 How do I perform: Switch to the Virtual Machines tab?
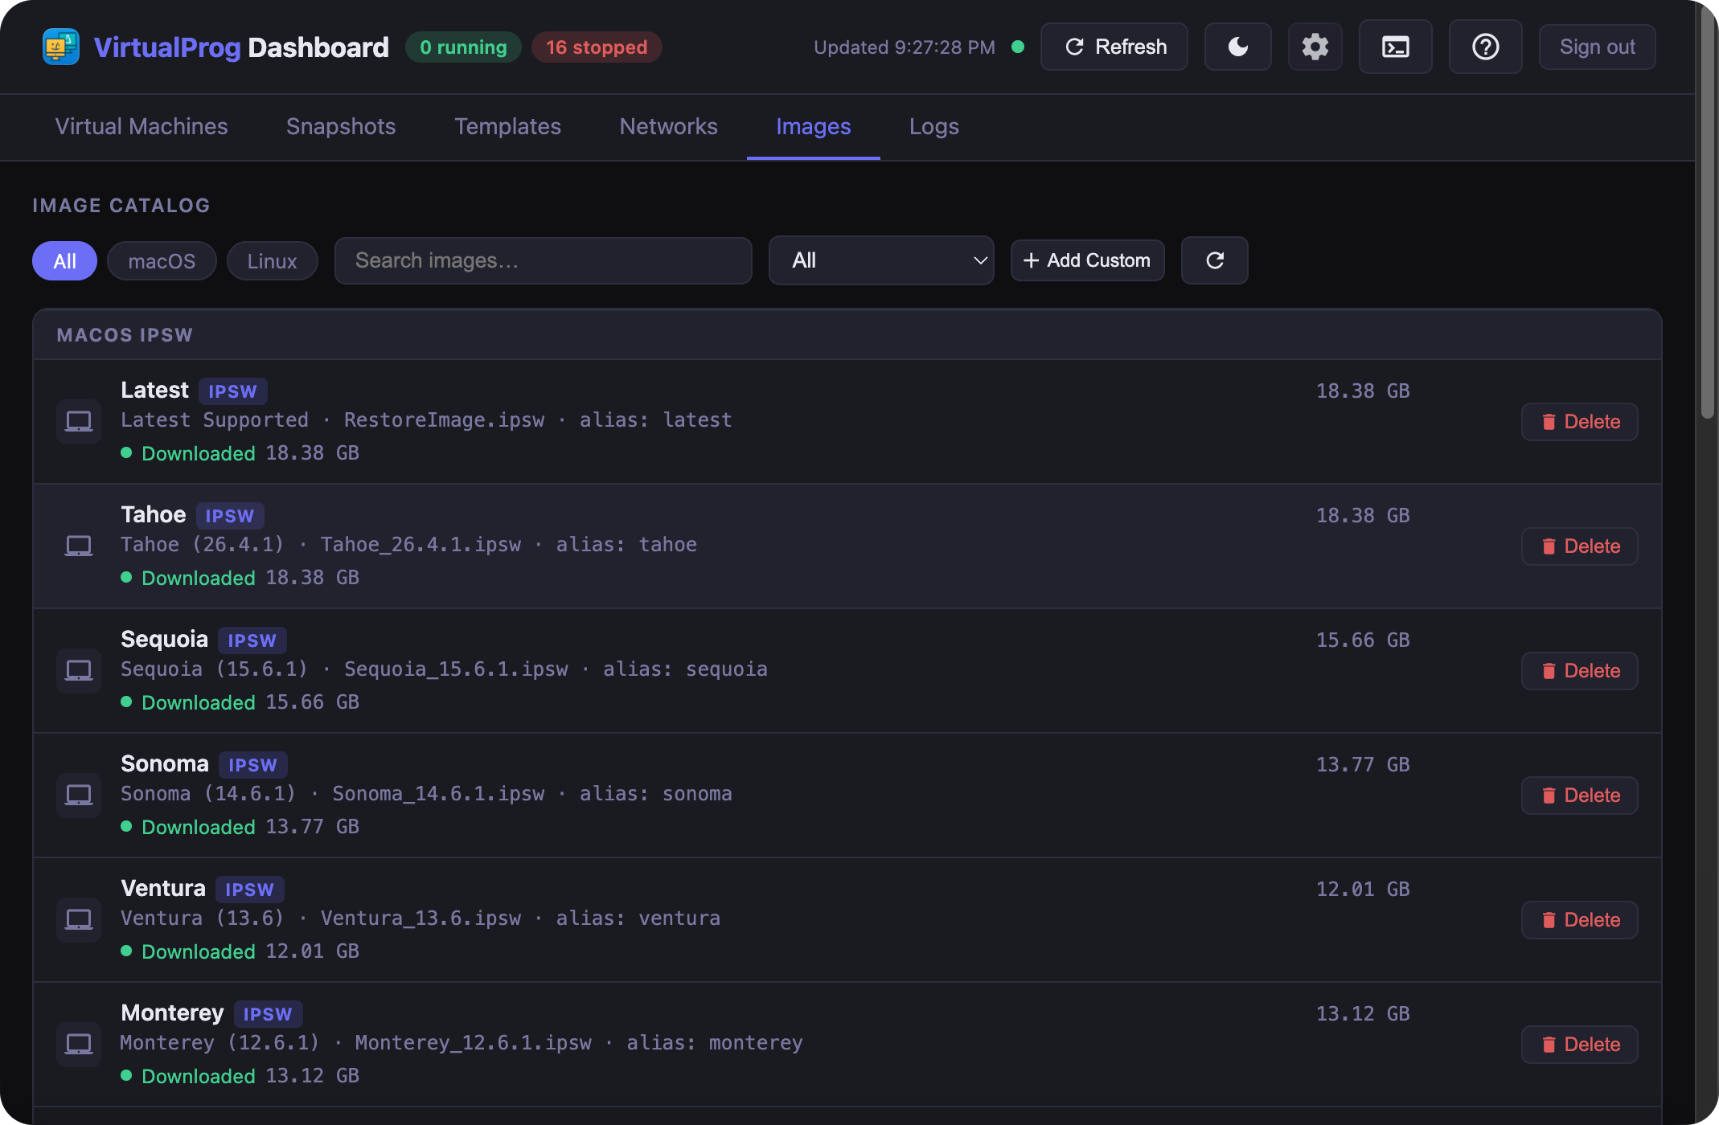tap(142, 126)
